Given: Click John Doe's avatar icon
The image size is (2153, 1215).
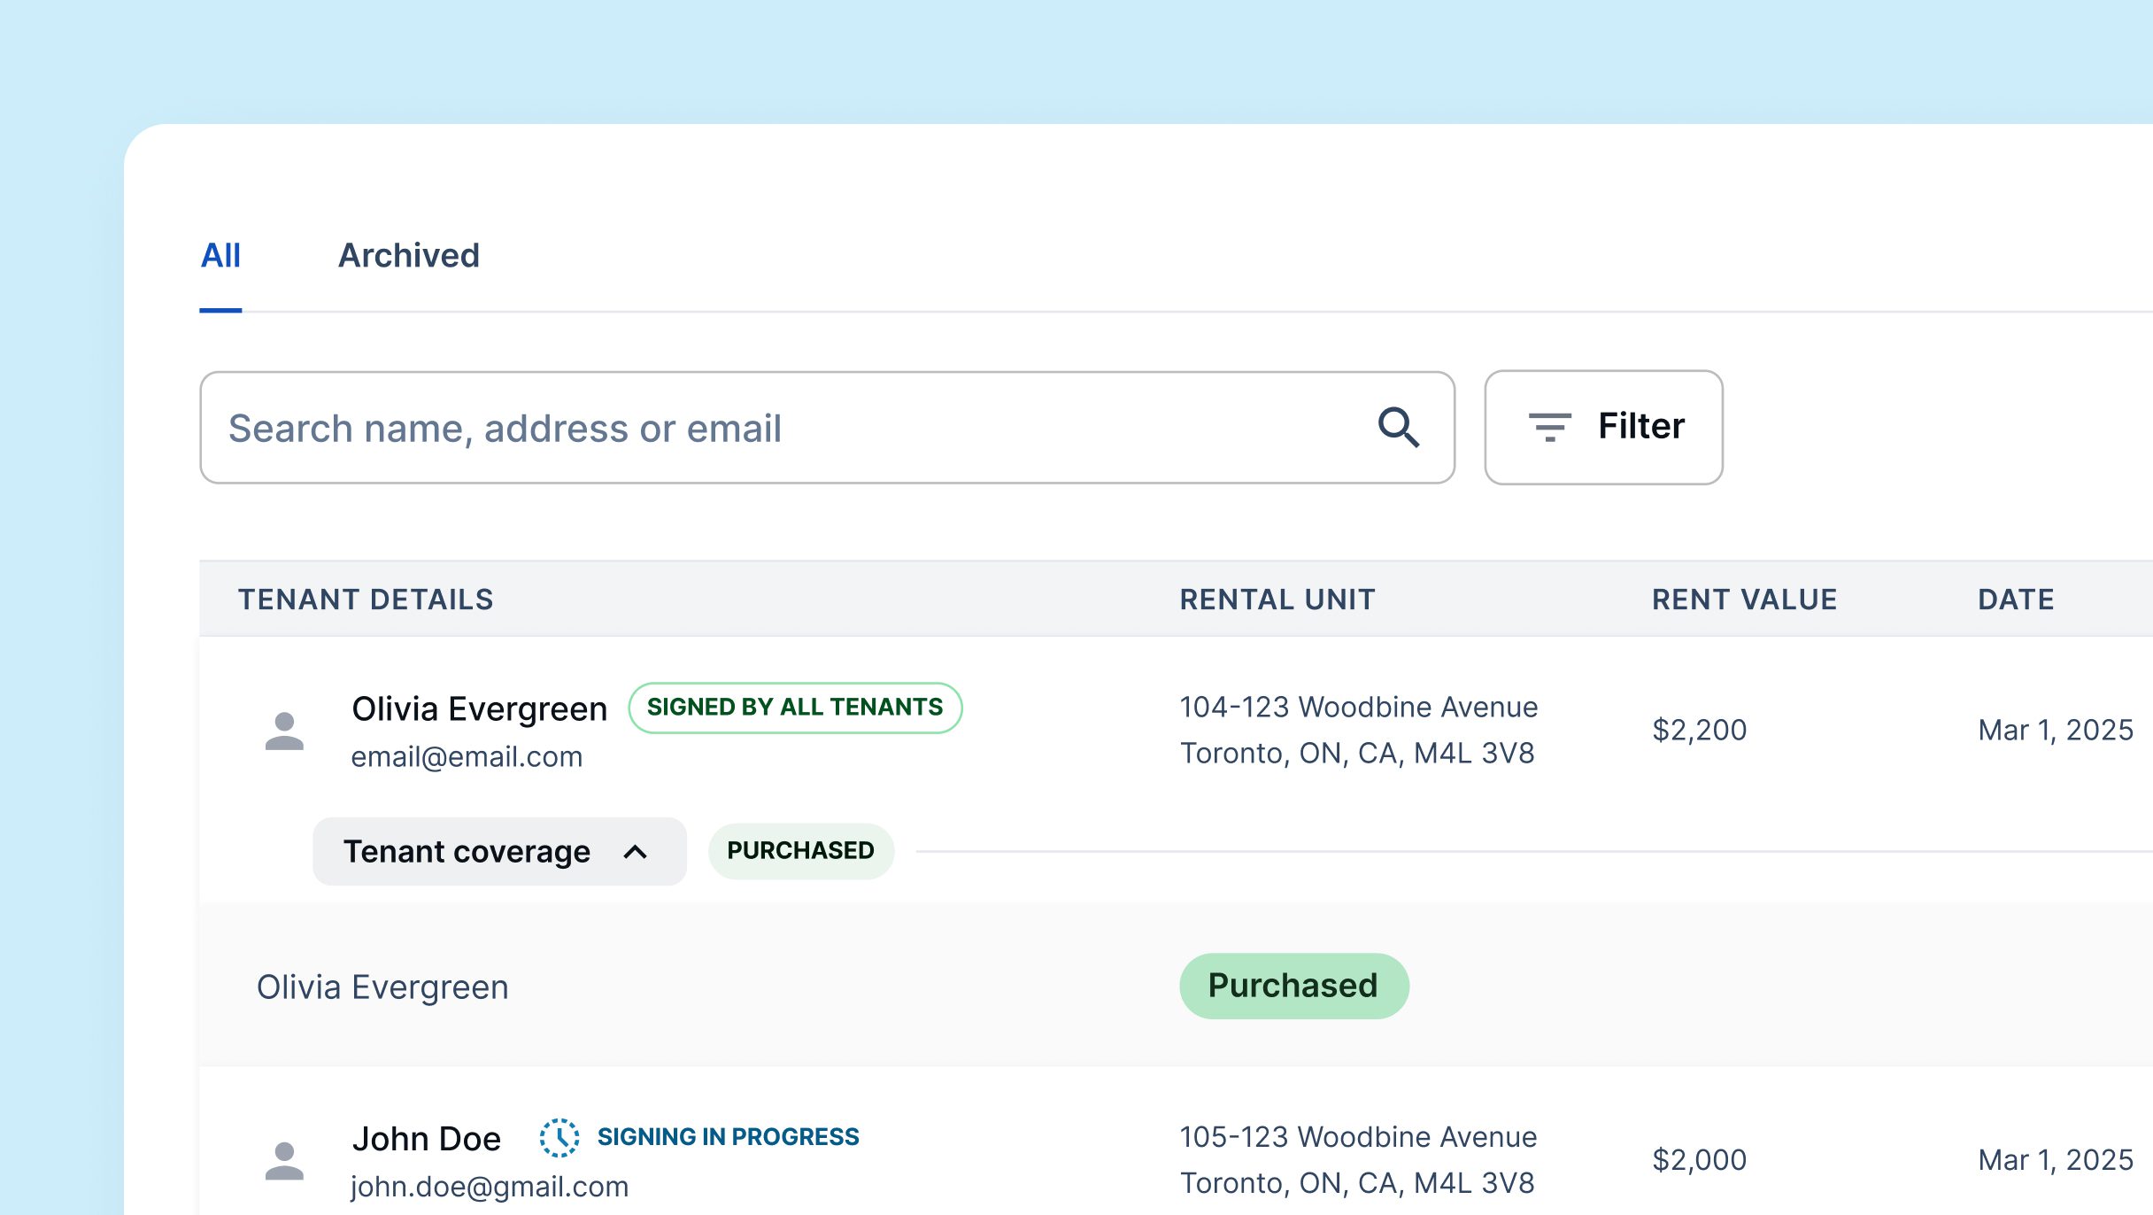Looking at the screenshot, I should point(284,1160).
